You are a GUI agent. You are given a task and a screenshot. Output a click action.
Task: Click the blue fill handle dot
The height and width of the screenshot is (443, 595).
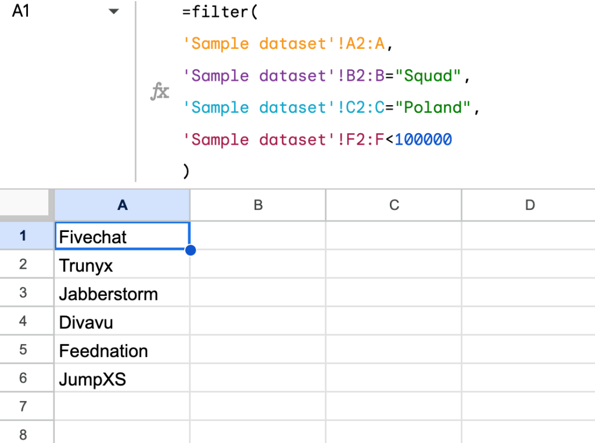tap(190, 251)
